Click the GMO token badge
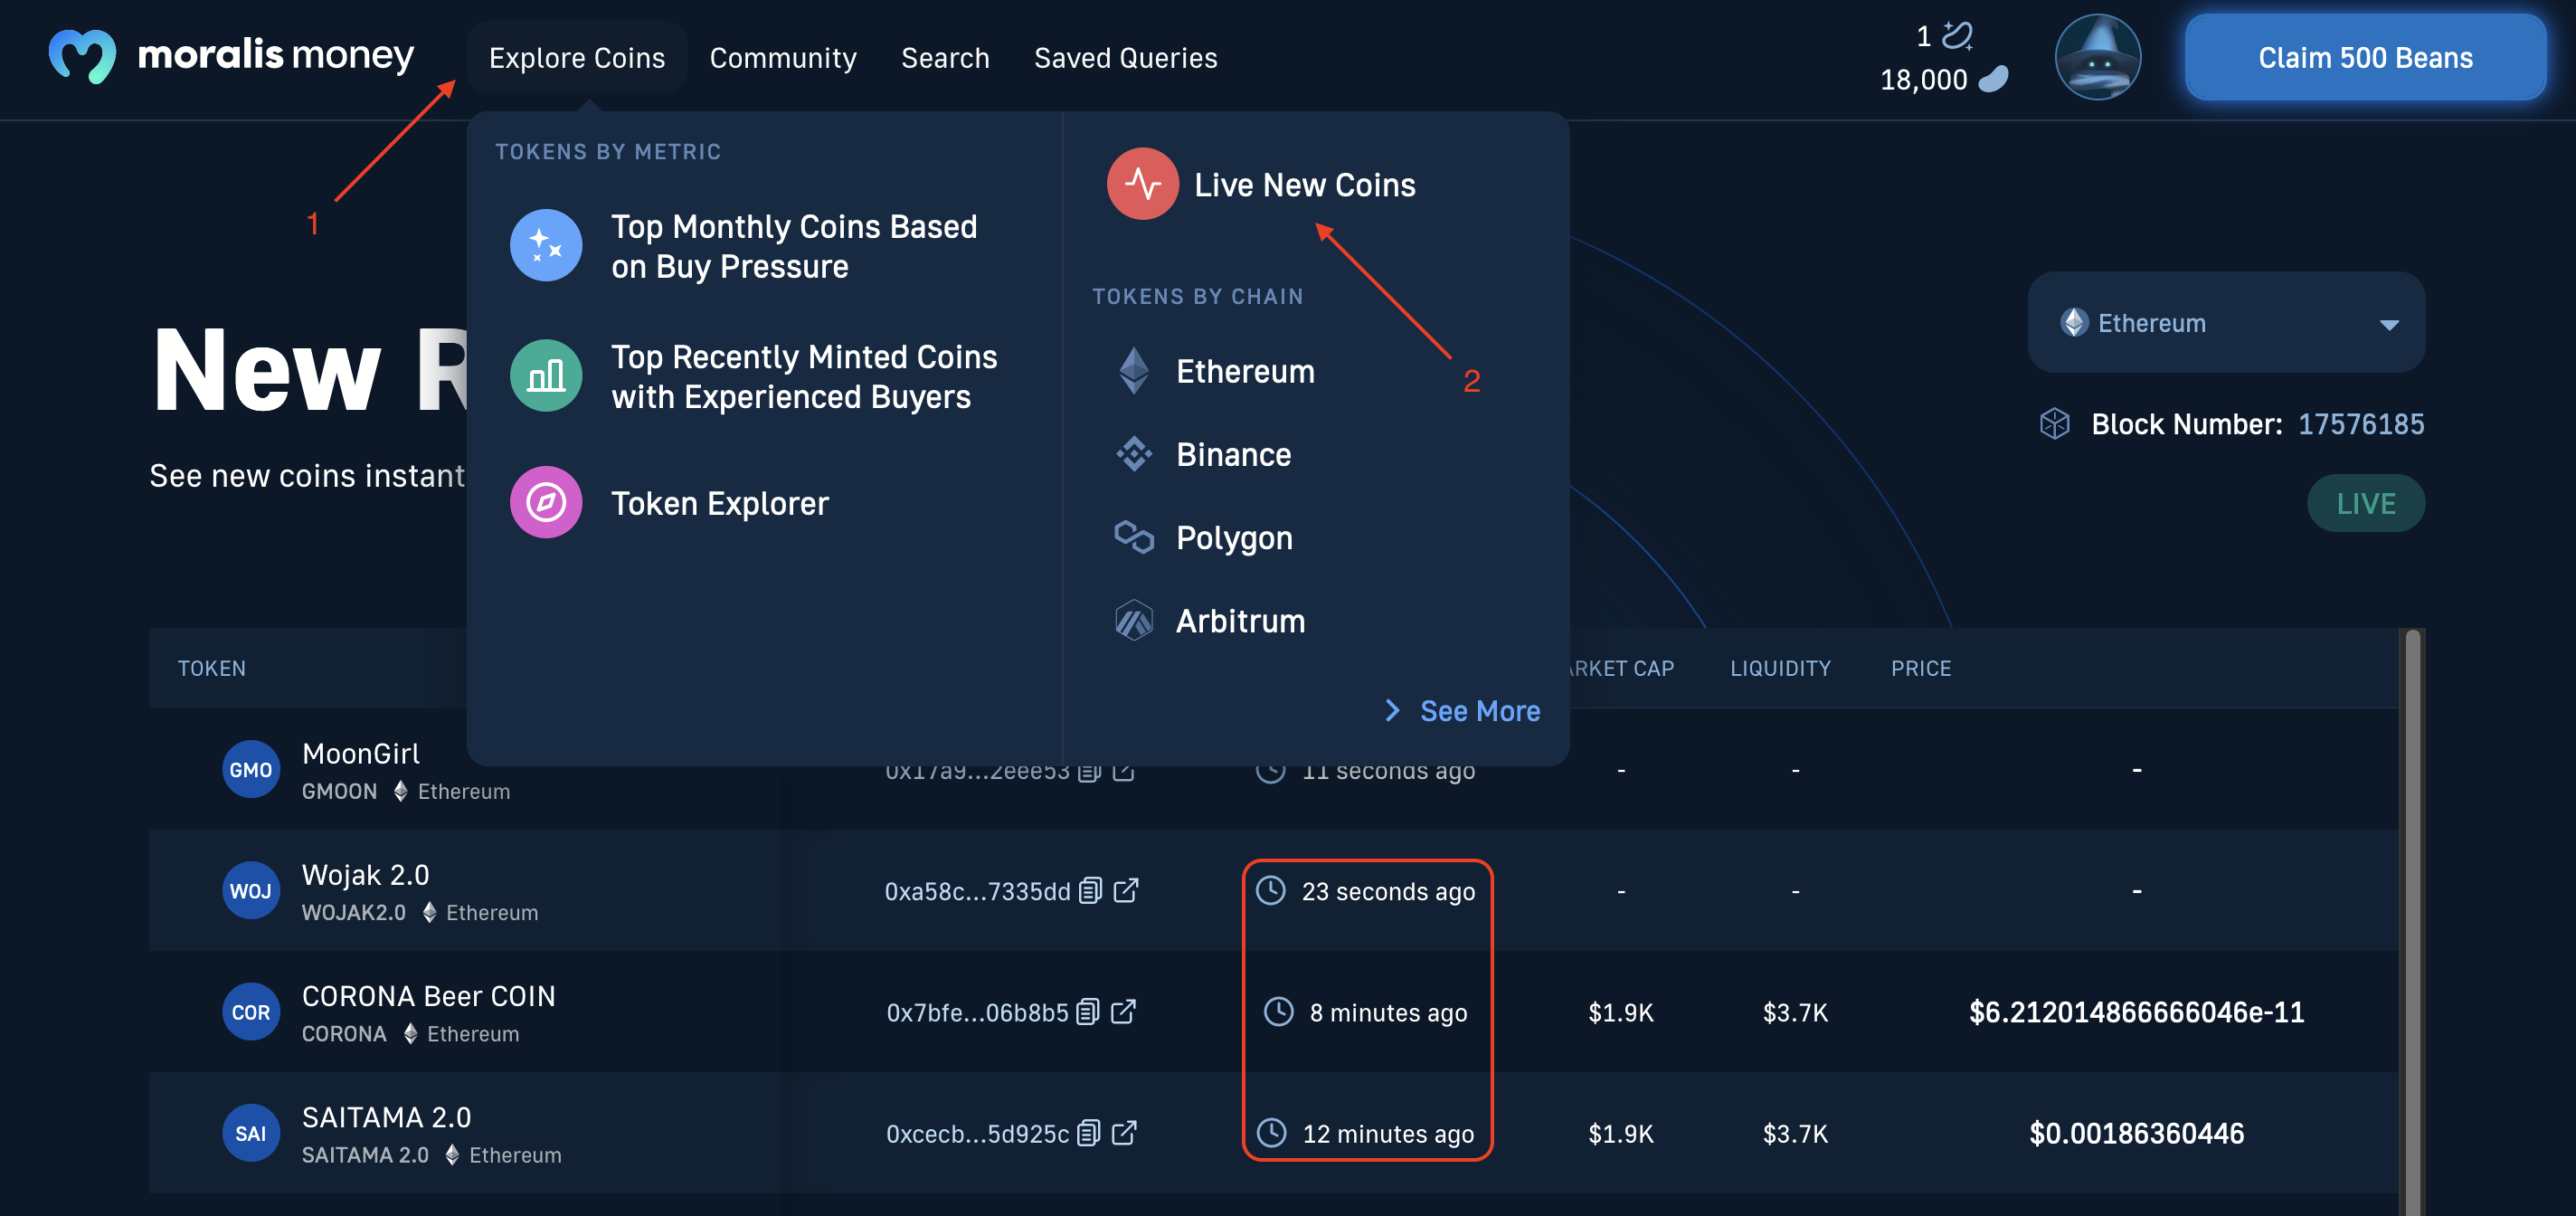 tap(250, 769)
